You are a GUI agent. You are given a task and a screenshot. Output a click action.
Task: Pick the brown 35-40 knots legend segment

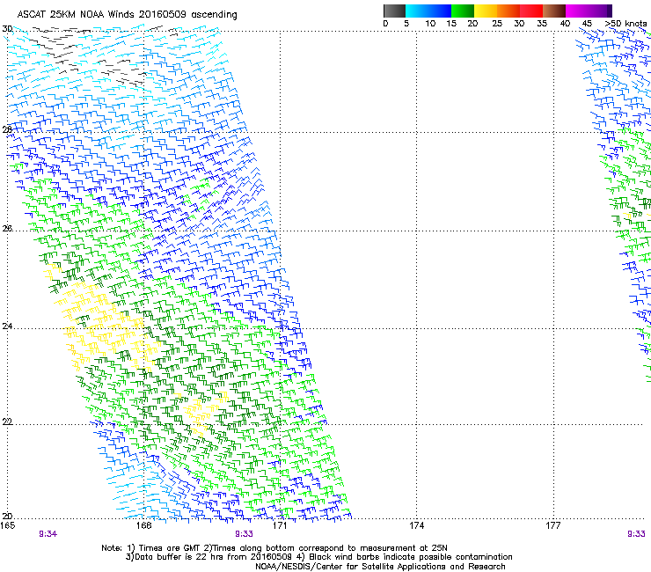[554, 11]
